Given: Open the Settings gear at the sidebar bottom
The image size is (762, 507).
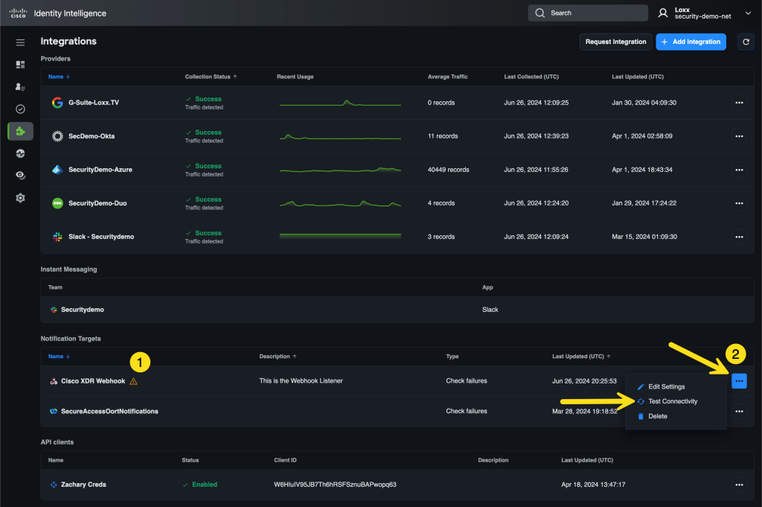Looking at the screenshot, I should (20, 197).
